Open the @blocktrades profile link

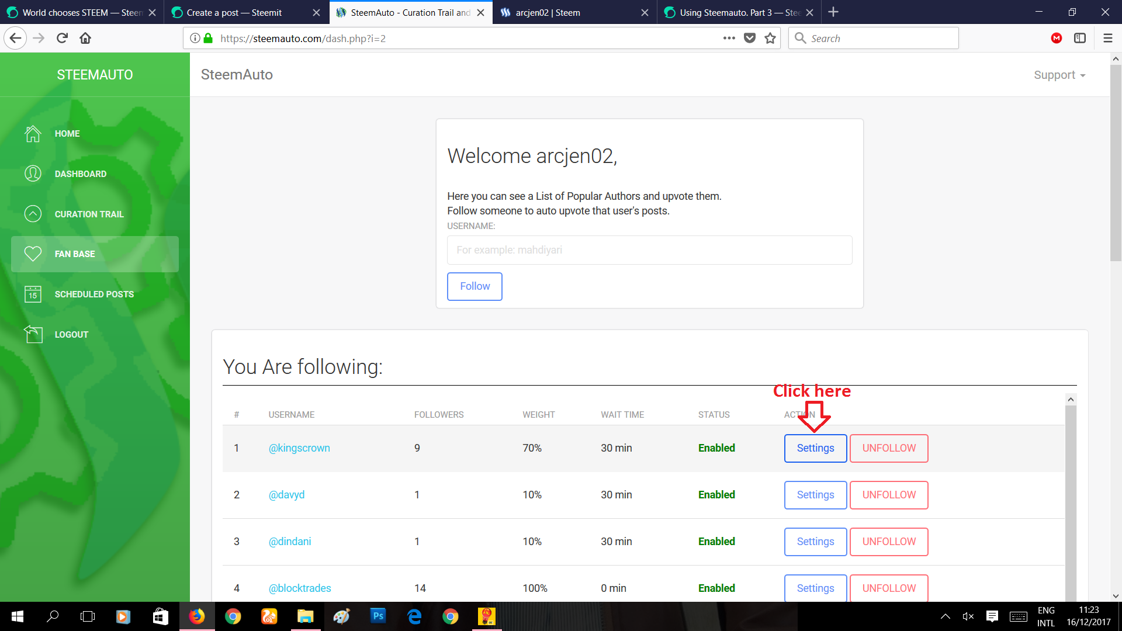299,588
